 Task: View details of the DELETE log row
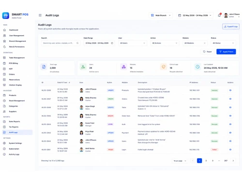coord(230,116)
